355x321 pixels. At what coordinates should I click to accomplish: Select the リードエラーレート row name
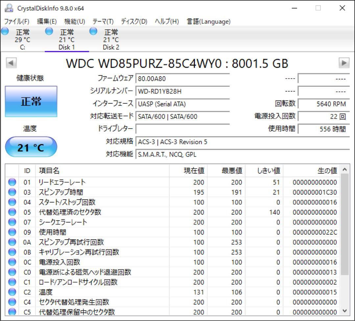coord(62,182)
